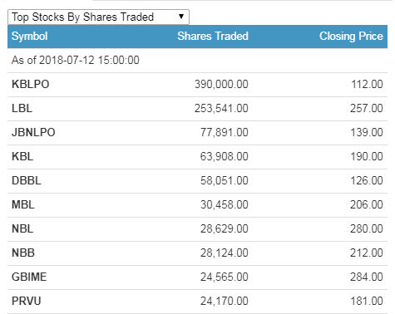Select the LBL stock symbol
395x314 pixels.
[x=22, y=108]
